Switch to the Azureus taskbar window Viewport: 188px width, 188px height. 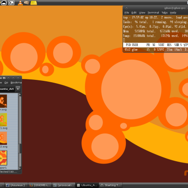point(16,185)
